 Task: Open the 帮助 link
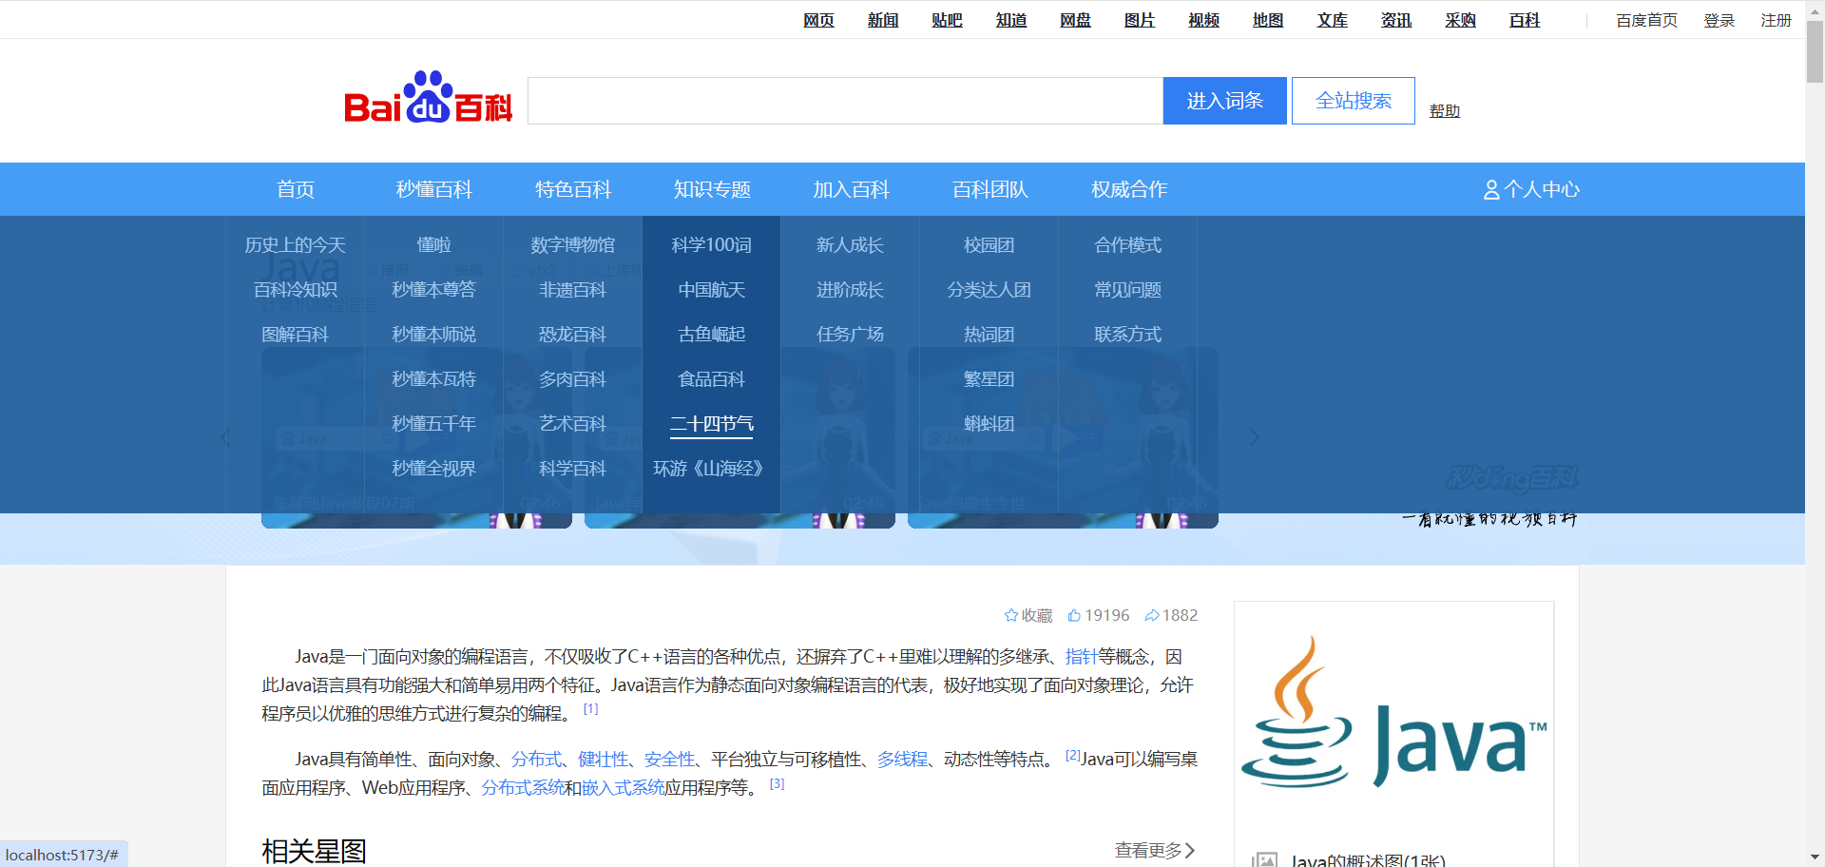(1445, 111)
